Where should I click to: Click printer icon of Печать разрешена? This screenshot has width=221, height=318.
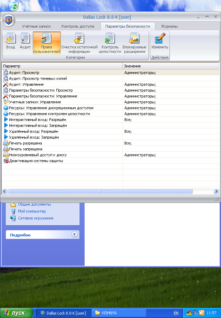pyautogui.click(x=6, y=143)
